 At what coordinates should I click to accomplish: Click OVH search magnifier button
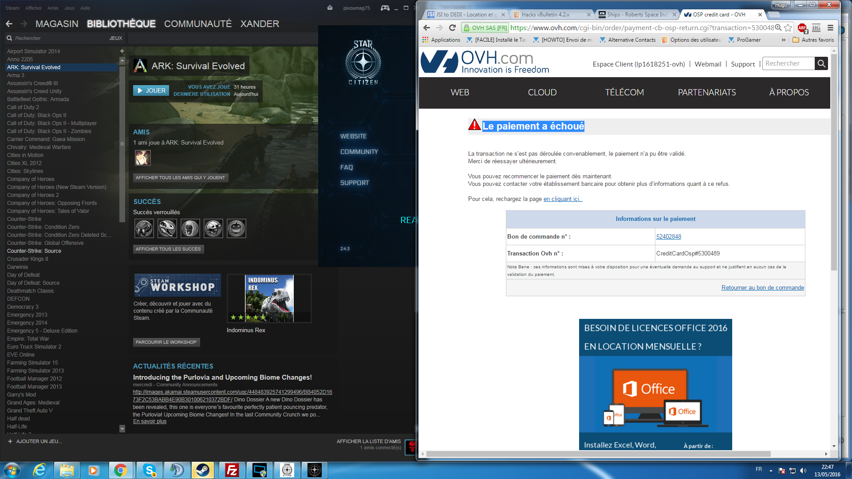point(821,63)
